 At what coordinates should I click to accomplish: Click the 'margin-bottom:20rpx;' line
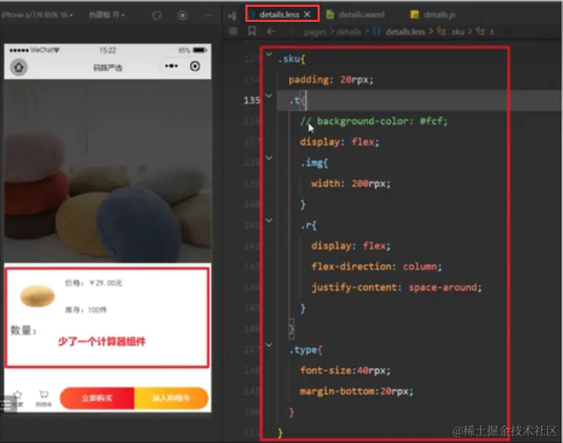coord(356,391)
